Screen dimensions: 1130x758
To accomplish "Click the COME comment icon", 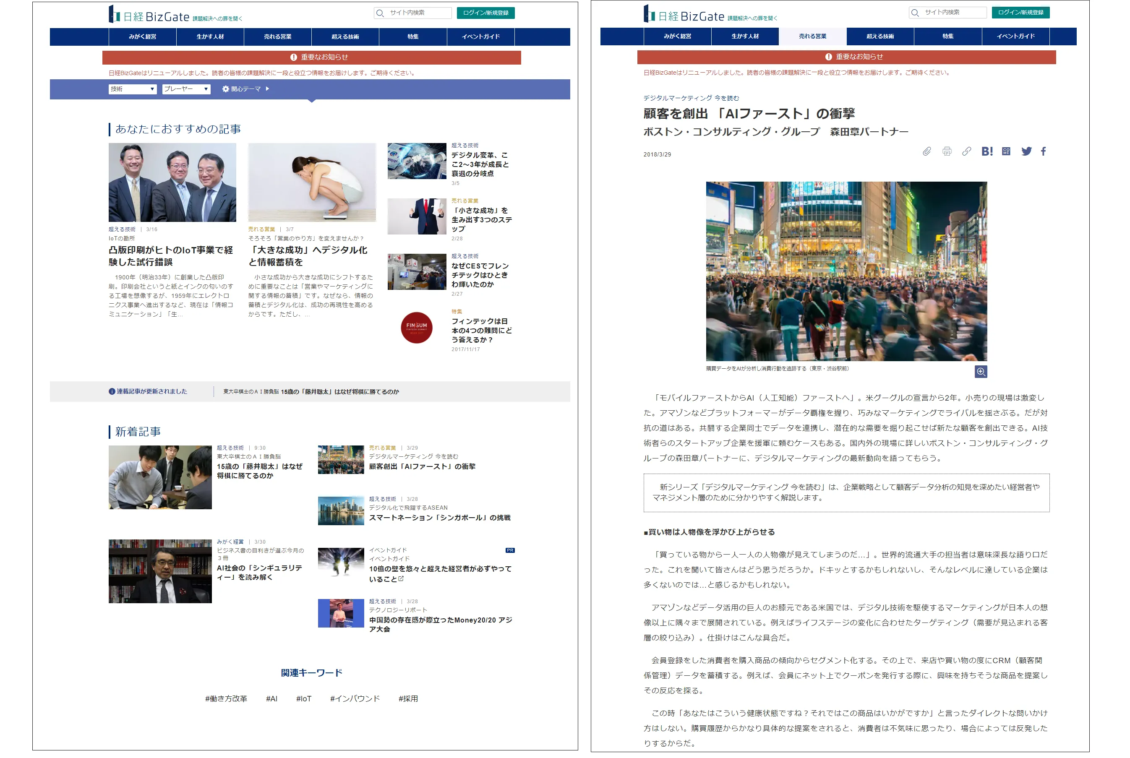I will (1006, 151).
